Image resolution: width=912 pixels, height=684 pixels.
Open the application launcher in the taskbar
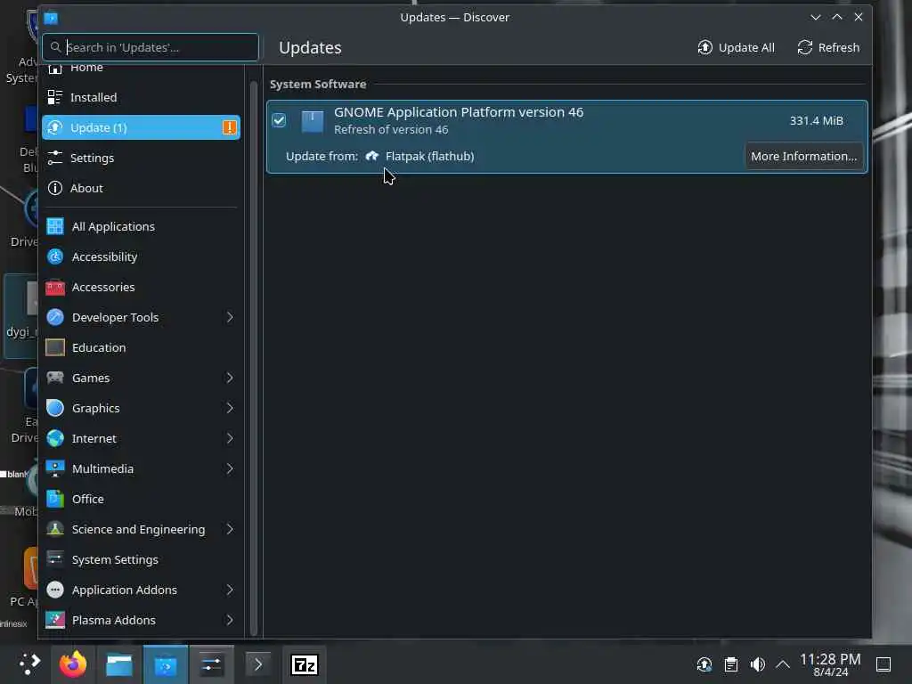point(28,664)
